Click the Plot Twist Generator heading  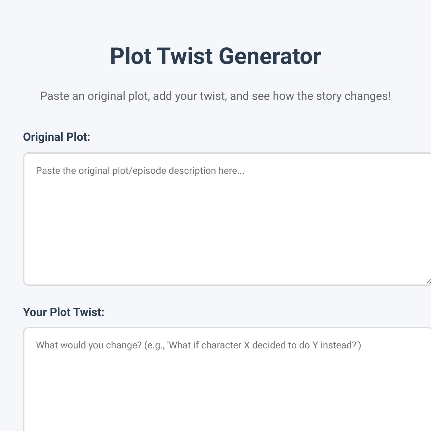(215, 56)
